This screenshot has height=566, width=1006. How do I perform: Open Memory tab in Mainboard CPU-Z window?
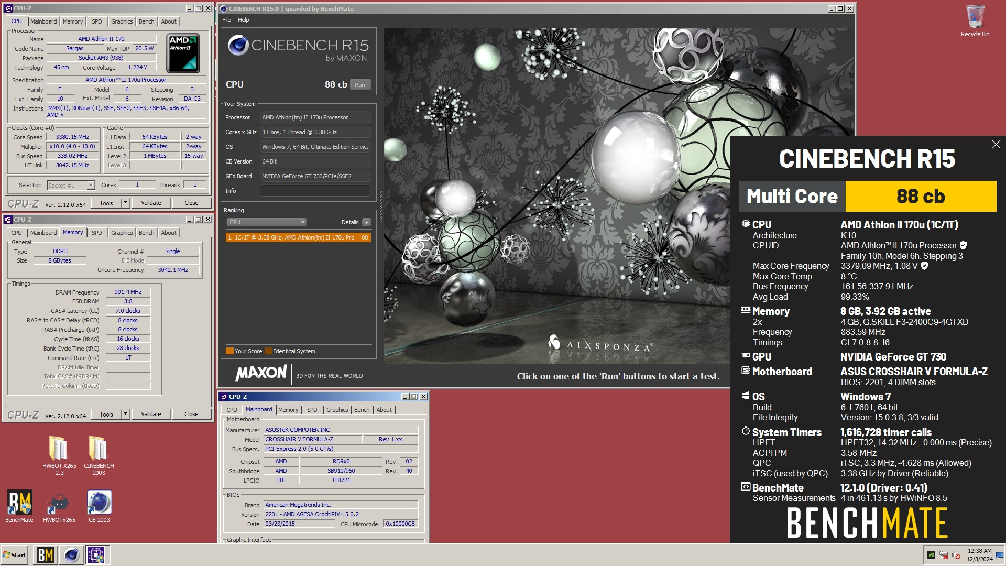click(x=288, y=410)
